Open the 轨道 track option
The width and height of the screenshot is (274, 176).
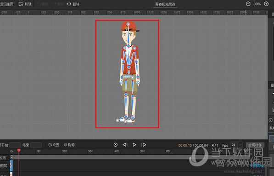69,145
